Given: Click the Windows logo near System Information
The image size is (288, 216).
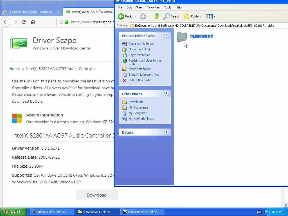Looking at the screenshot, I should 17,118.
